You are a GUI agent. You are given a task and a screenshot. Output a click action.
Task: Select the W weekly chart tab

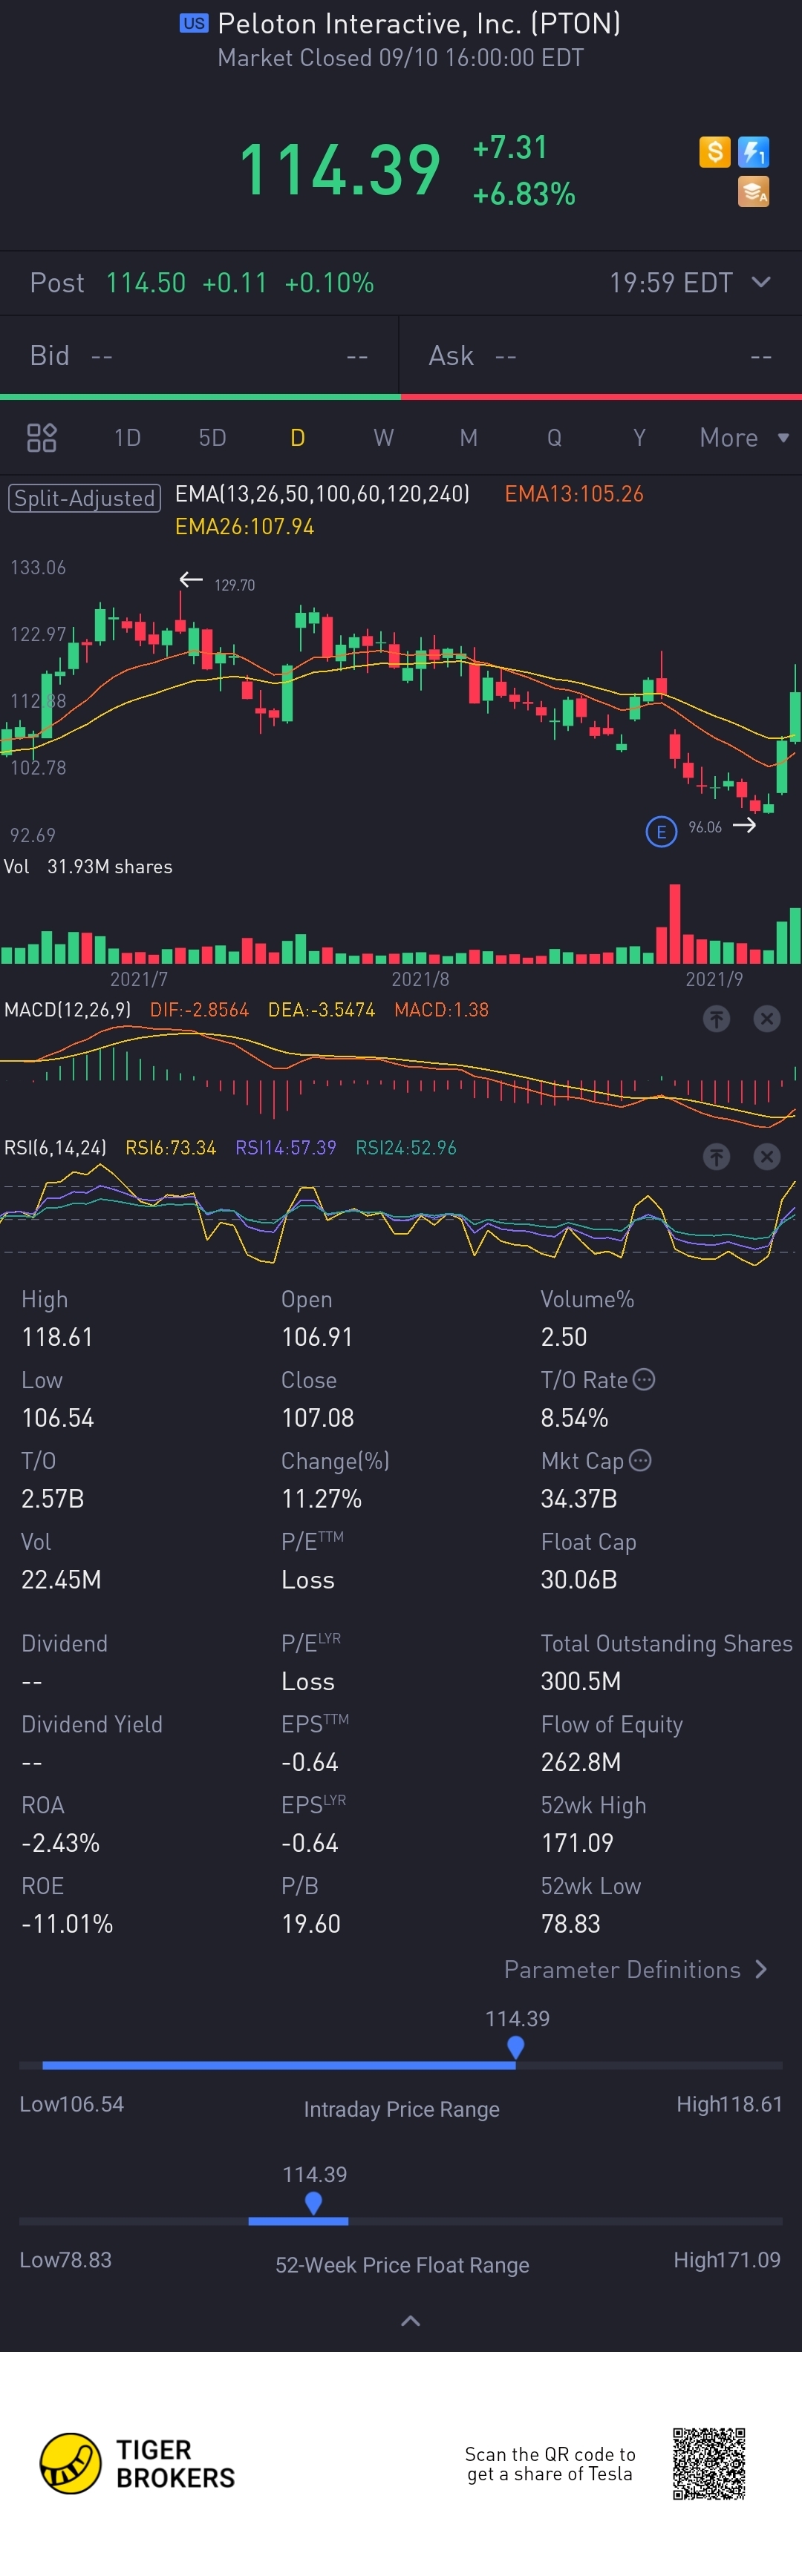[383, 437]
